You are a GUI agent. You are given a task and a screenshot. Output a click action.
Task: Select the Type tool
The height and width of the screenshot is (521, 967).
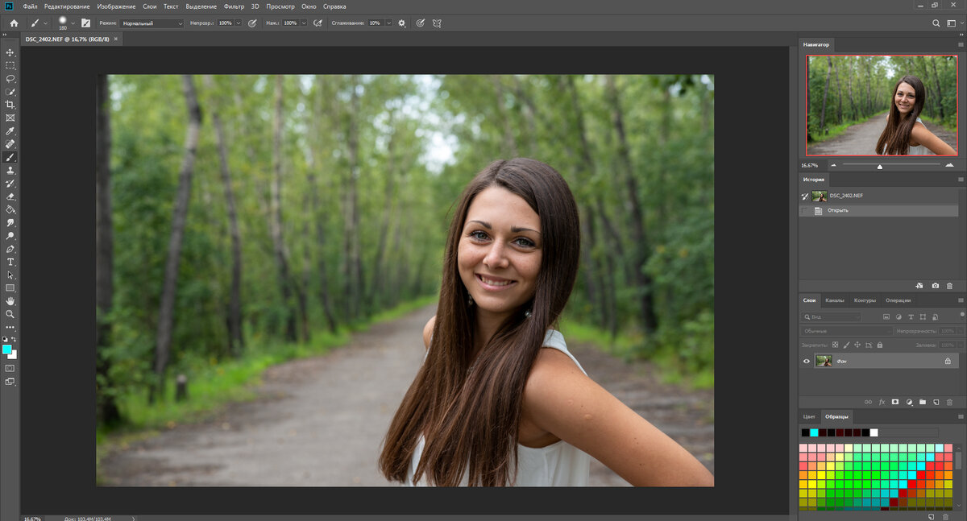[10, 262]
